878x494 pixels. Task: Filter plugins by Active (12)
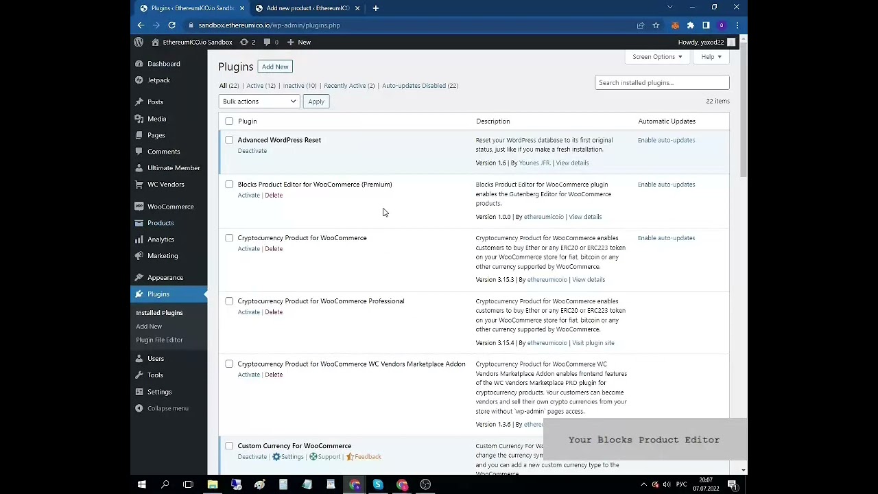click(x=261, y=86)
